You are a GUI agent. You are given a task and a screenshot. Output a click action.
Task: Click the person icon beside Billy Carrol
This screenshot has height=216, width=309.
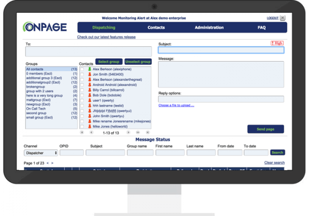tap(90, 90)
